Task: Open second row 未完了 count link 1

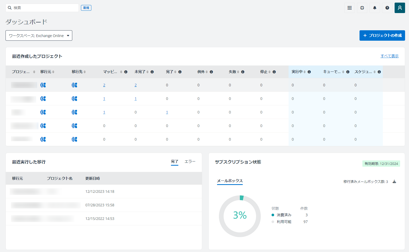Action: click(x=136, y=99)
